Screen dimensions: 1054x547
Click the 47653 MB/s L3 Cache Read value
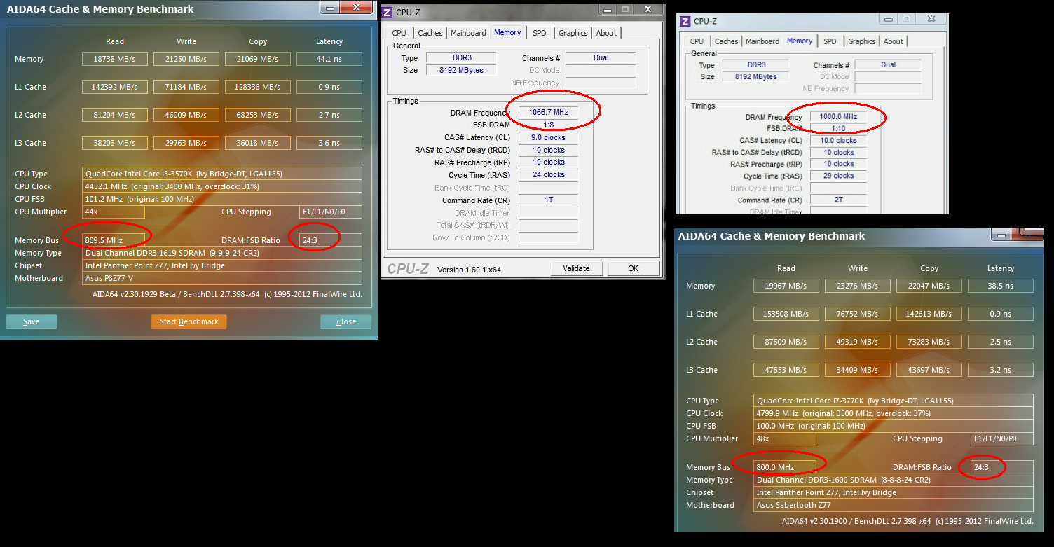tap(786, 370)
